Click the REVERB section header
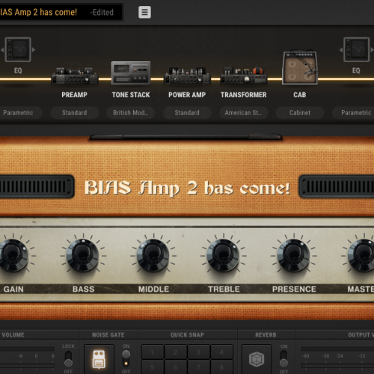The height and width of the screenshot is (374, 374). click(x=266, y=335)
